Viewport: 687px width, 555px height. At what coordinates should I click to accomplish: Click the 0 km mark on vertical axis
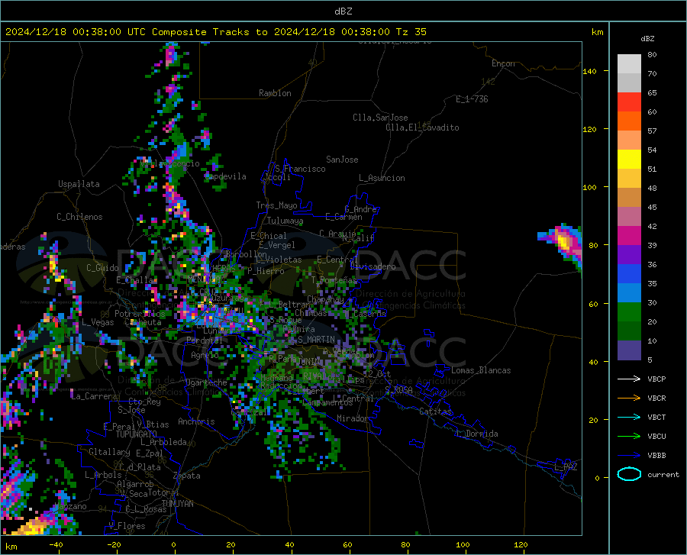pos(597,478)
